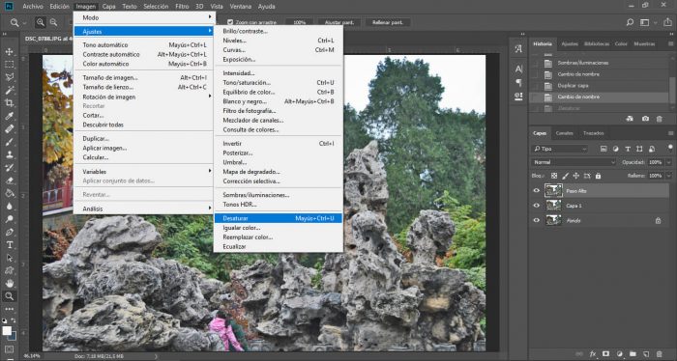Choose Curvas from the submenu

pyautogui.click(x=279, y=50)
